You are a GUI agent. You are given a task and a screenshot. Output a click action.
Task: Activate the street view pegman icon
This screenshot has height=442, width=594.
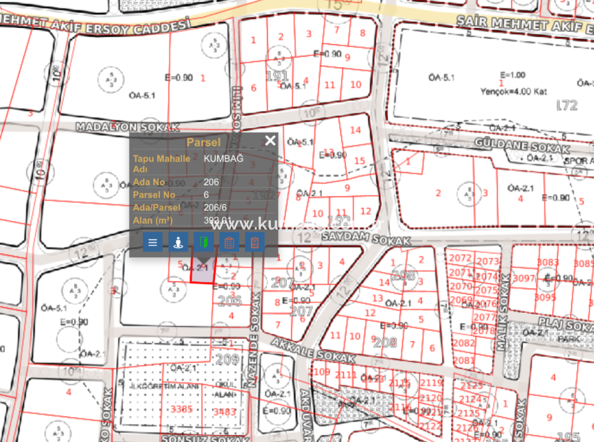(178, 242)
